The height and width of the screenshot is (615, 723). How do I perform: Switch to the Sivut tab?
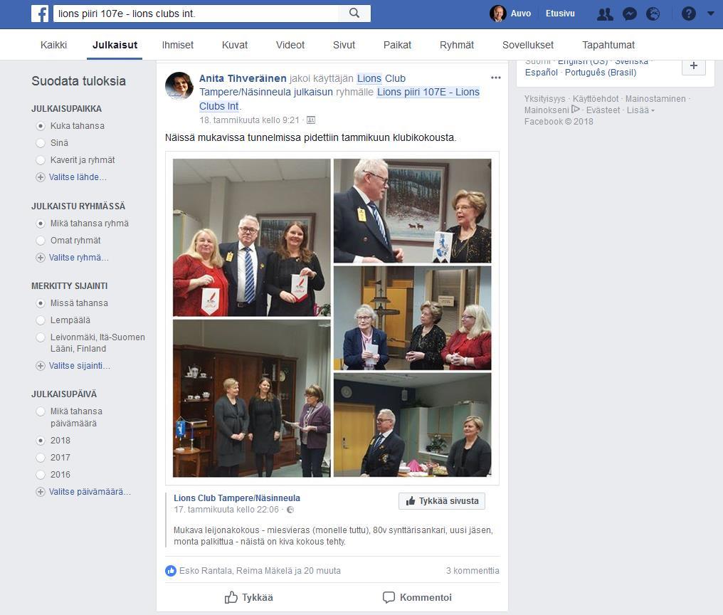coord(344,45)
